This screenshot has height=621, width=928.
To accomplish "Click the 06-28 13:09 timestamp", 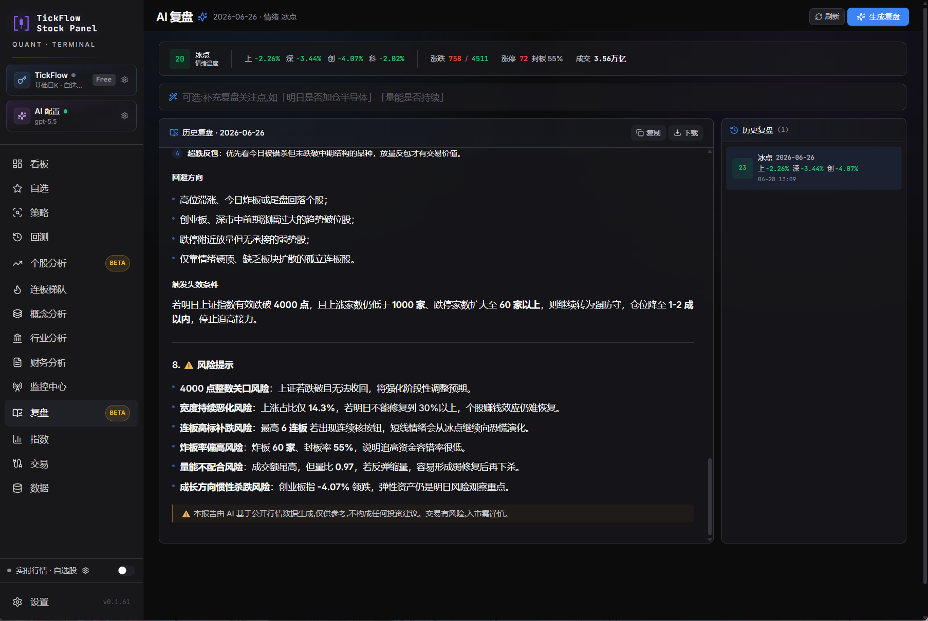I will 777,180.
